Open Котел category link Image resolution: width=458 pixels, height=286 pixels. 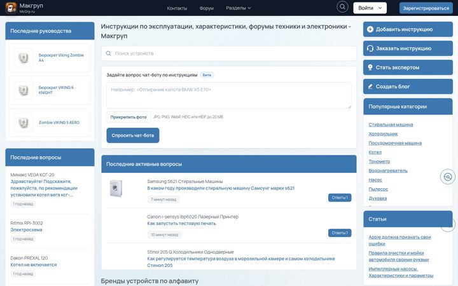pos(375,153)
